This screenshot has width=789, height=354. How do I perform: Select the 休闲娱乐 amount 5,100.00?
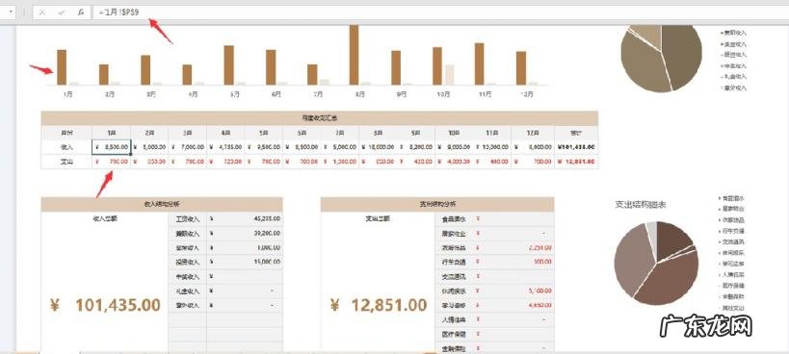click(x=513, y=291)
